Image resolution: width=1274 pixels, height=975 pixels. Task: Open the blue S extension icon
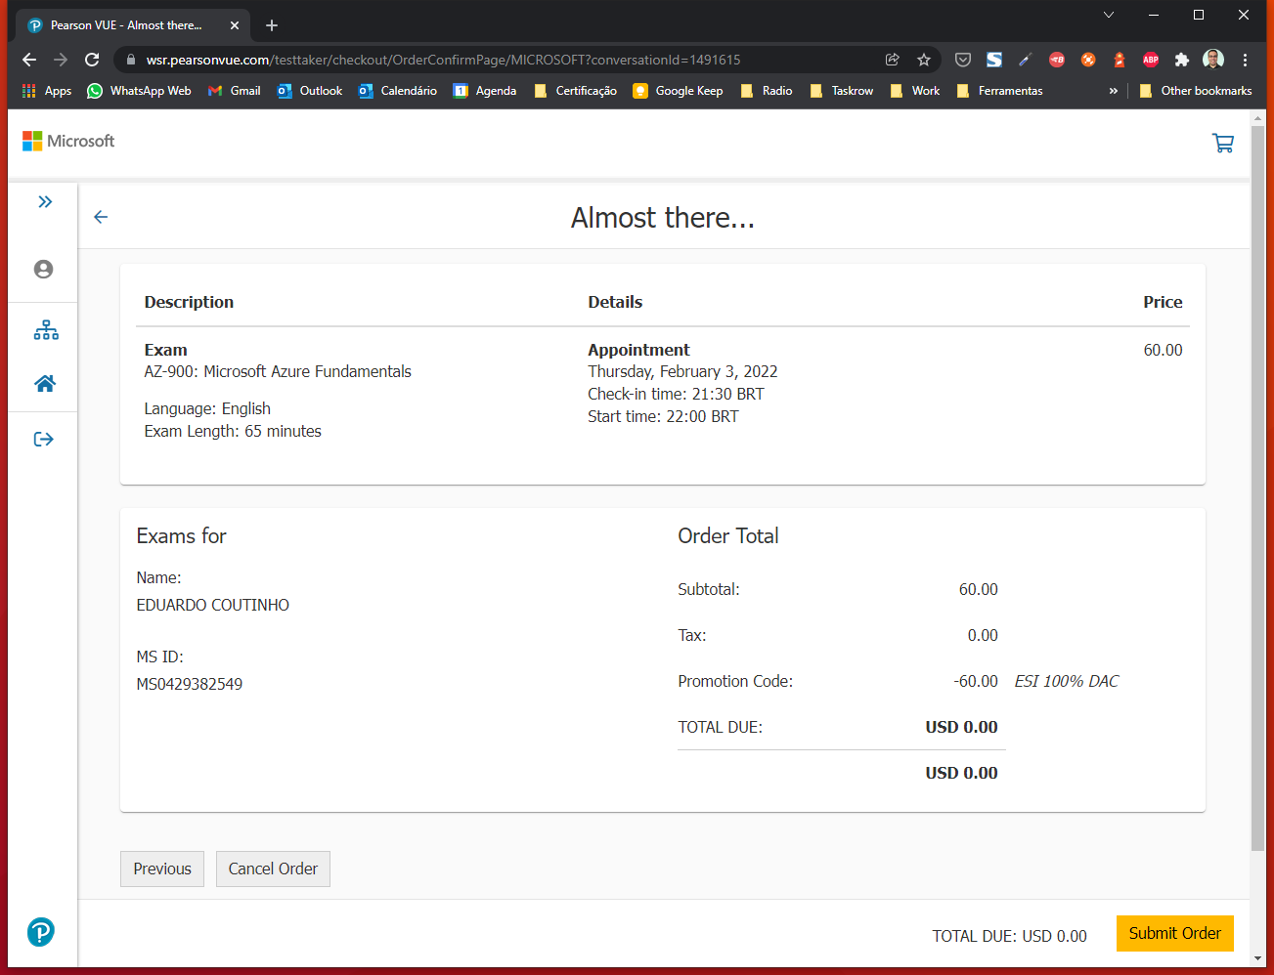point(994,60)
